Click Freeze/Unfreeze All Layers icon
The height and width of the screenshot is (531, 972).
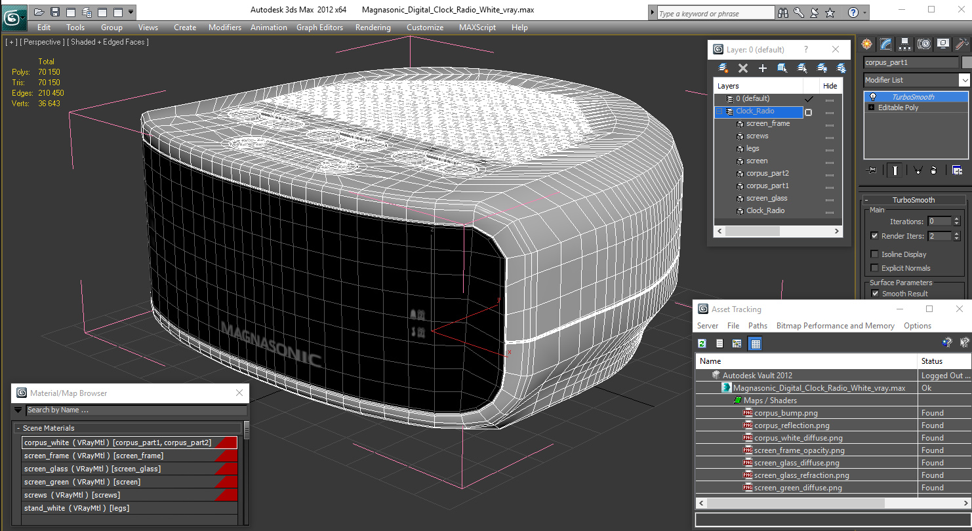[x=841, y=68]
